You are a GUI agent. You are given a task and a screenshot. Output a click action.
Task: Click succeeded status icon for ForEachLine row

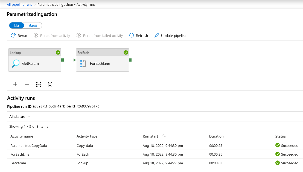click(x=278, y=154)
